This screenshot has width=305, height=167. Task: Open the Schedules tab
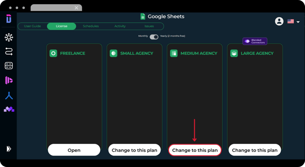(91, 26)
